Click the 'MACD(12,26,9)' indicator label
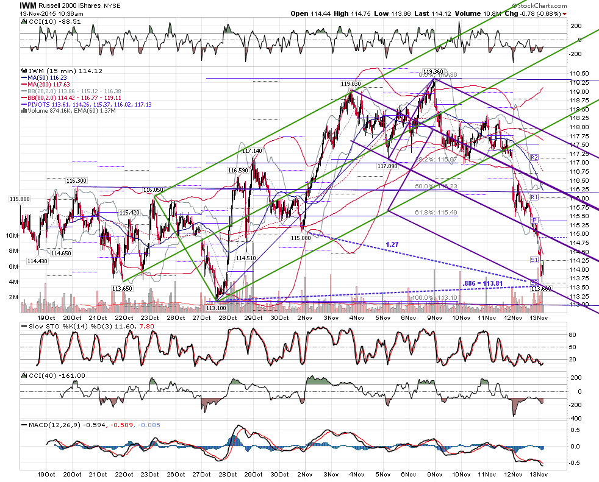Image resolution: width=599 pixels, height=482 pixels. pyautogui.click(x=55, y=425)
